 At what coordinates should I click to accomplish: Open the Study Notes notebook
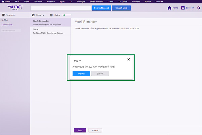pos(7,24)
